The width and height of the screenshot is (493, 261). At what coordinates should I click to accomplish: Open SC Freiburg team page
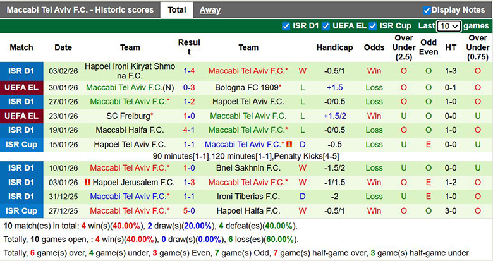(130, 116)
